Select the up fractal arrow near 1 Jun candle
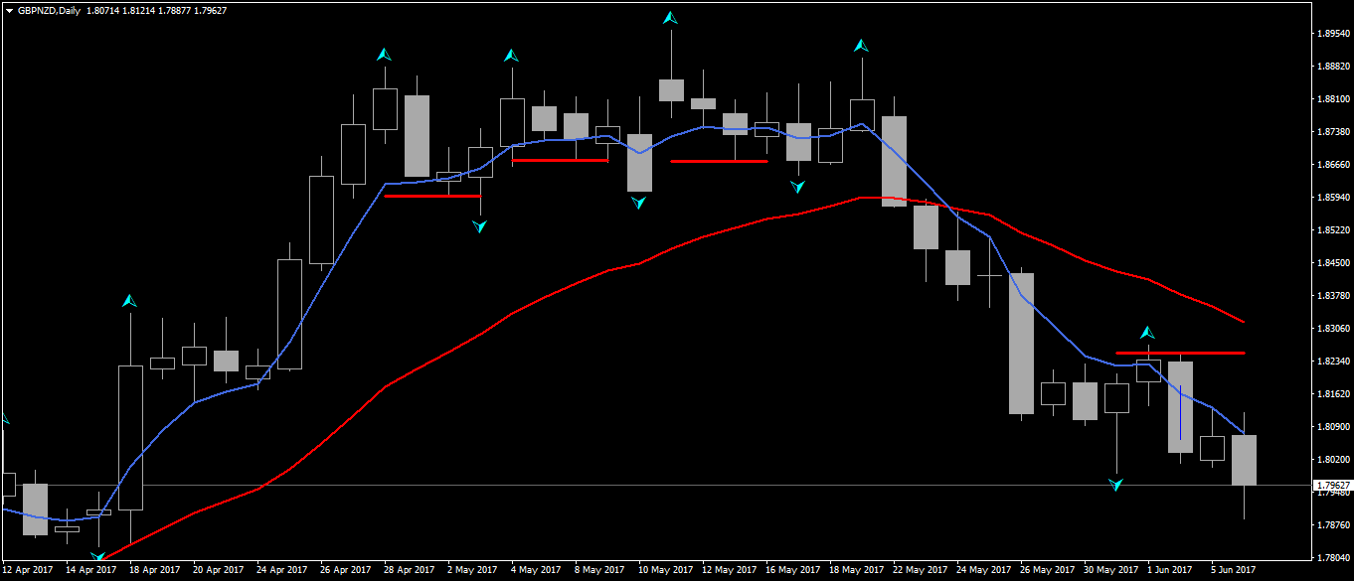Viewport: 1354px width, 581px height. point(1147,333)
